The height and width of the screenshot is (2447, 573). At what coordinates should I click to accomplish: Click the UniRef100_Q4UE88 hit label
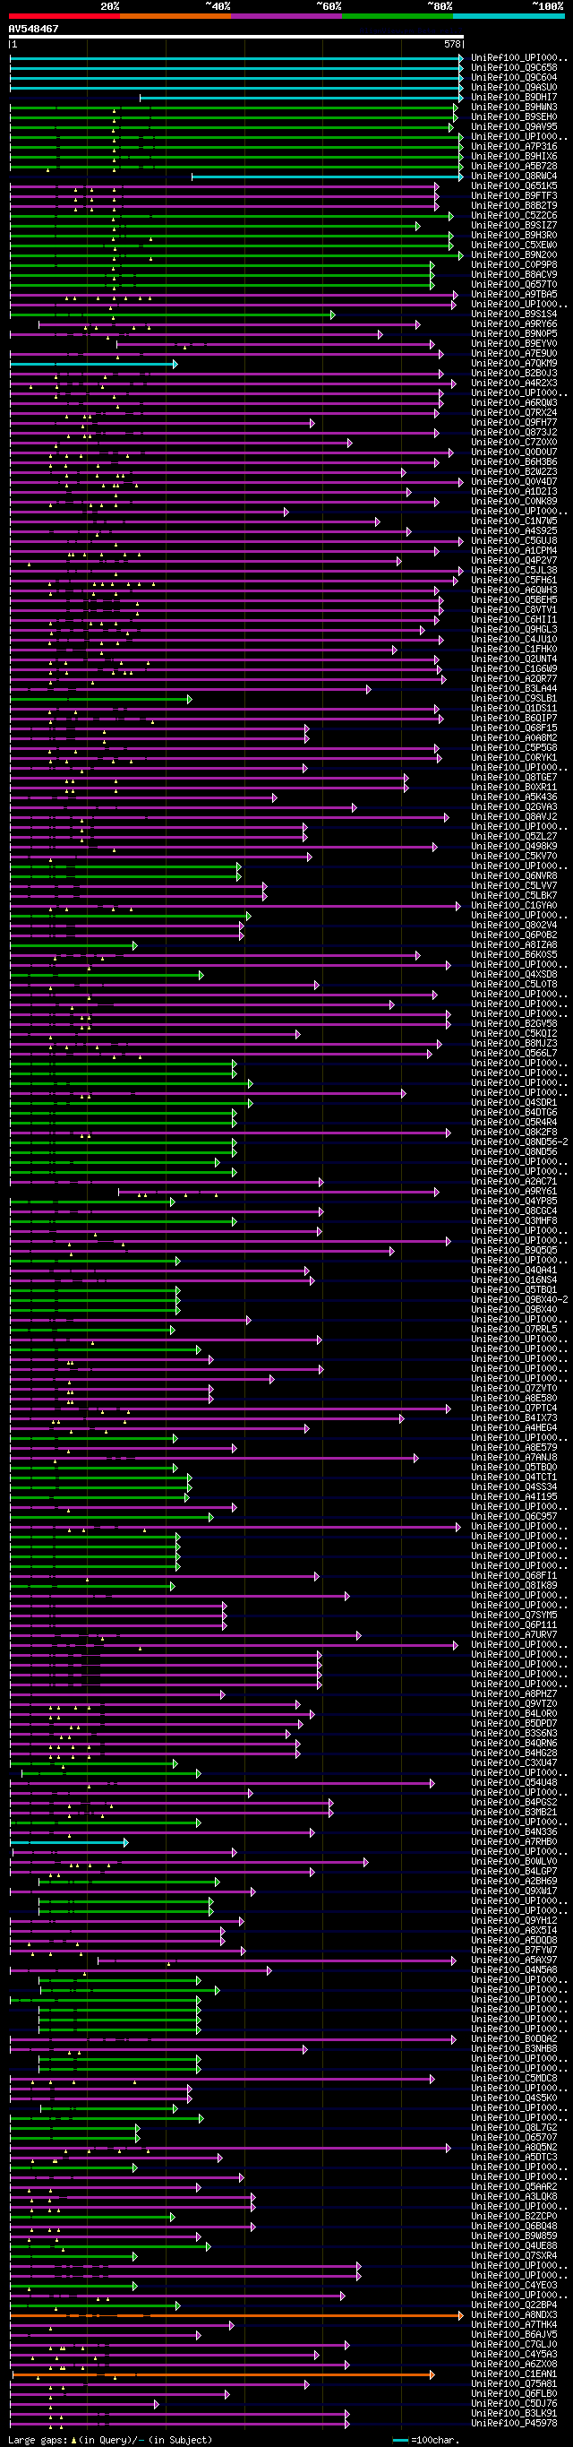pyautogui.click(x=514, y=2245)
